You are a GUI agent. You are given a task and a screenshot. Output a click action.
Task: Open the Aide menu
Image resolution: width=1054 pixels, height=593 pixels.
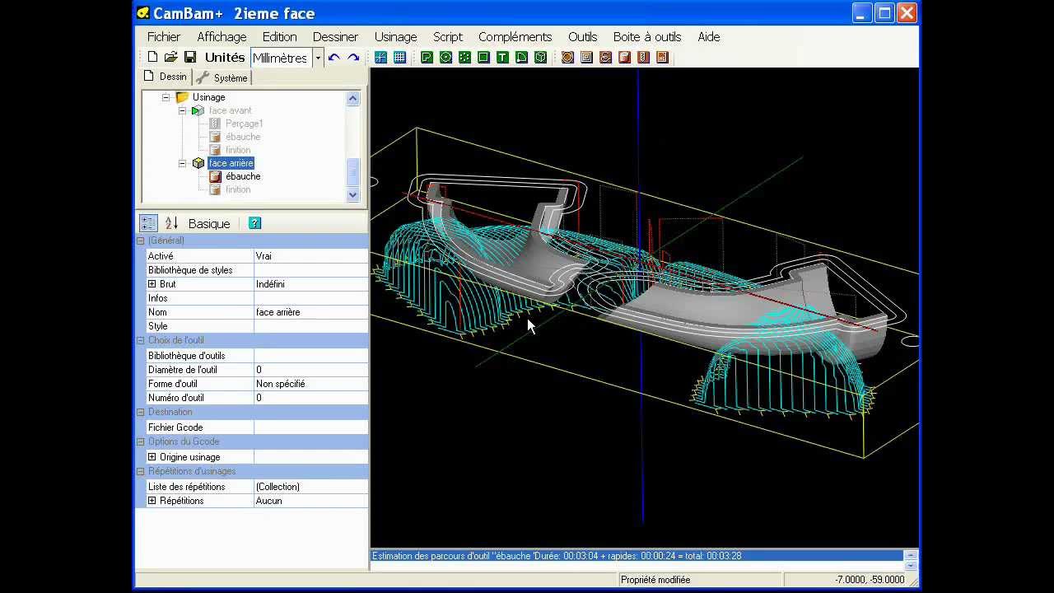point(709,36)
